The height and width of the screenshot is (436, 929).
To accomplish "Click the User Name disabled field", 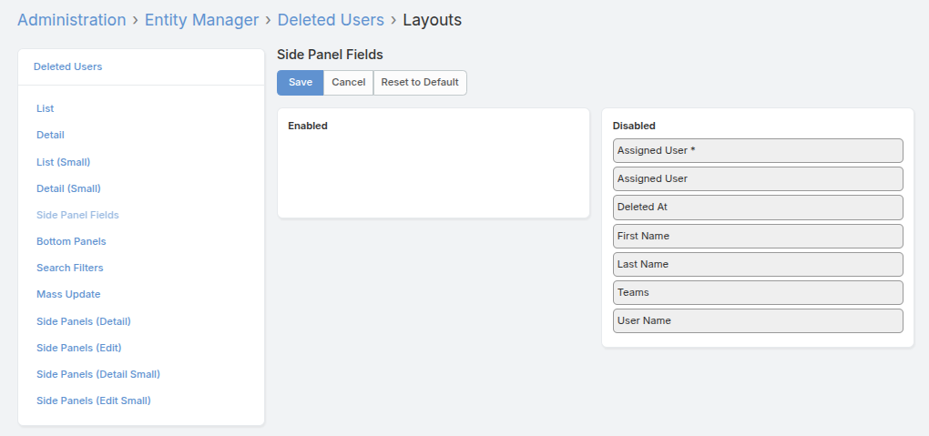I will pyautogui.click(x=757, y=320).
